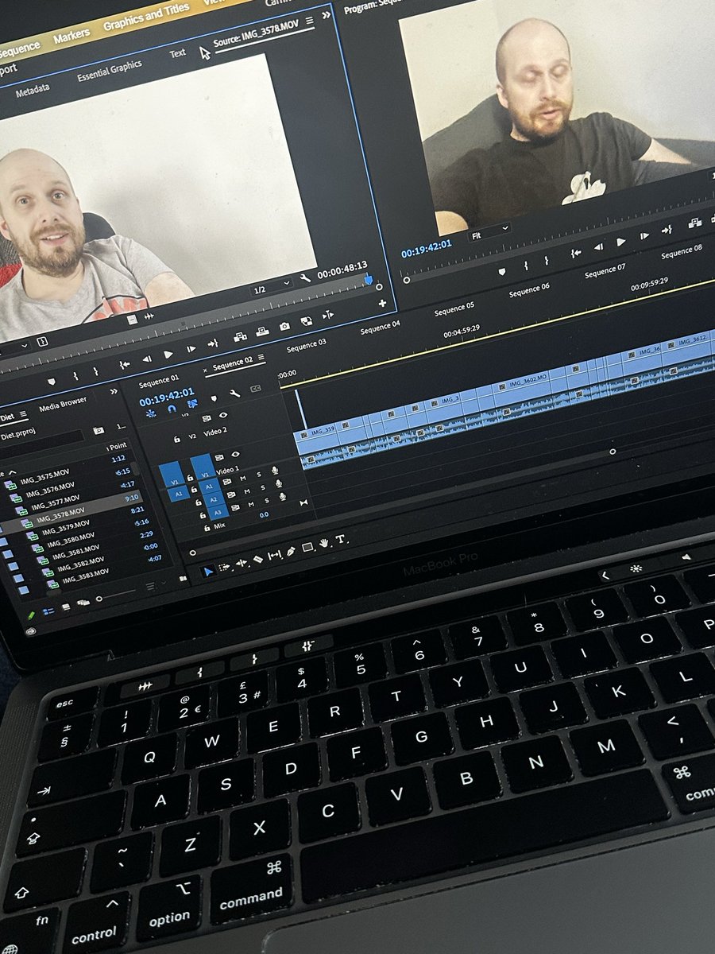
Task: Select the Type tool
Action: coord(340,539)
